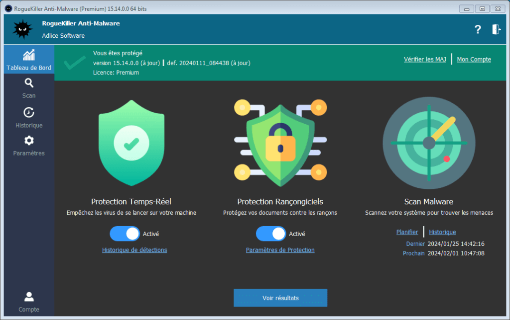This screenshot has height=320, width=510.
Task: Click the Historique link under Scan Malware
Action: pyautogui.click(x=442, y=232)
